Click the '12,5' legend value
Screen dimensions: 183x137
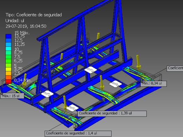(18, 40)
